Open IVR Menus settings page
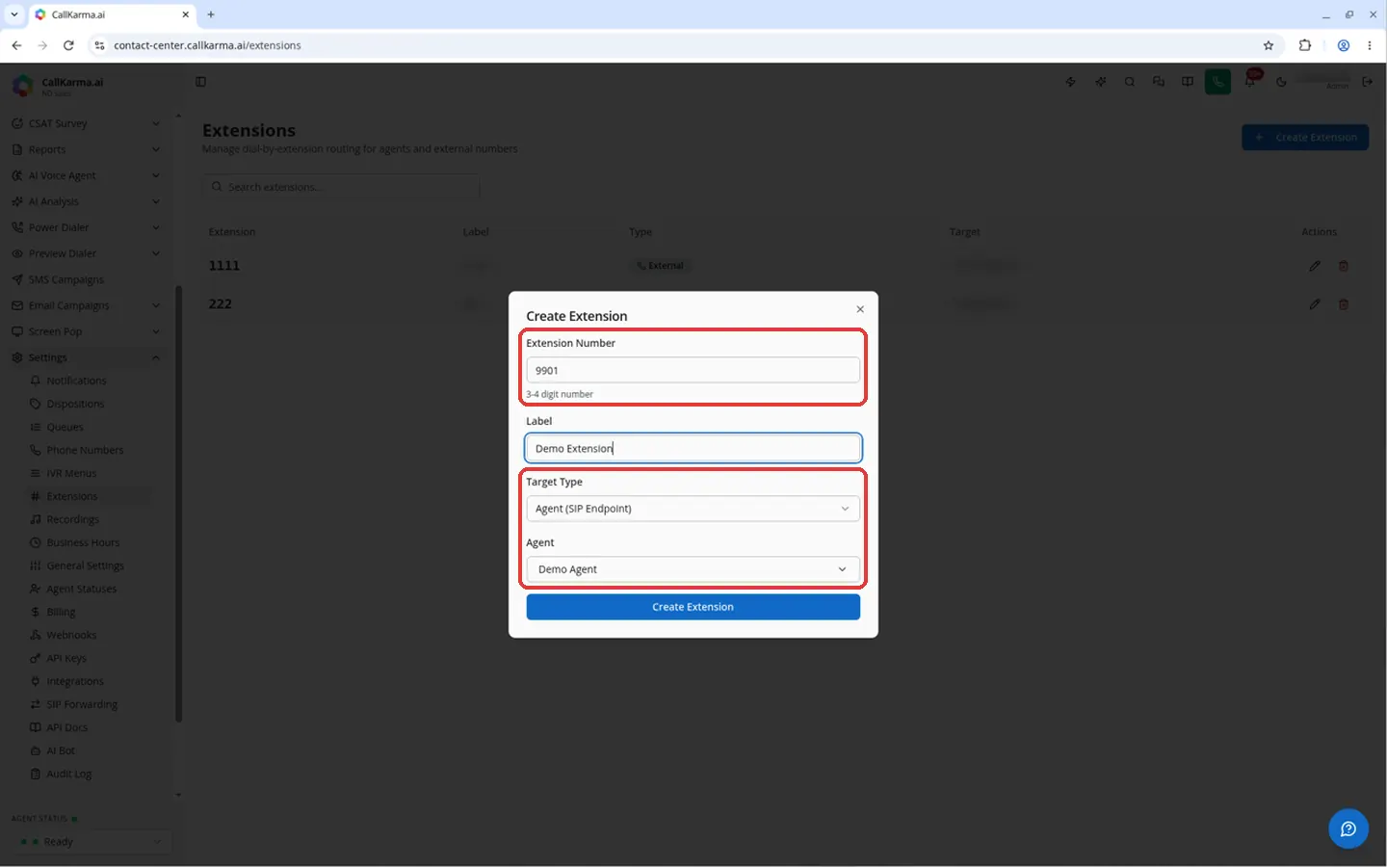The height and width of the screenshot is (867, 1387). tap(71, 473)
